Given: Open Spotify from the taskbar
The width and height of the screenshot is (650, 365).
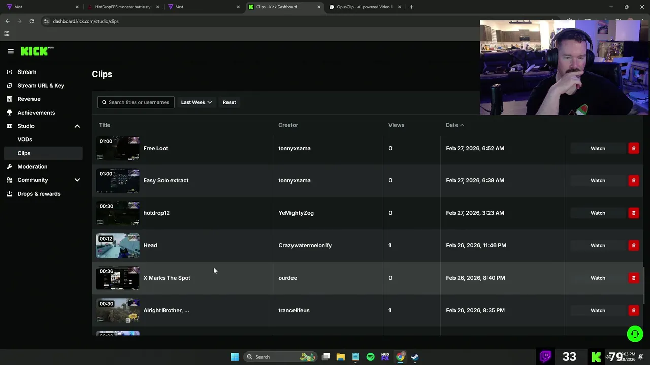Looking at the screenshot, I should pyautogui.click(x=370, y=357).
